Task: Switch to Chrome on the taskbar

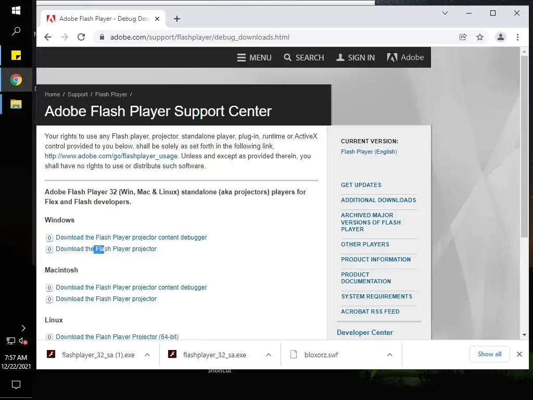Action: 16,80
